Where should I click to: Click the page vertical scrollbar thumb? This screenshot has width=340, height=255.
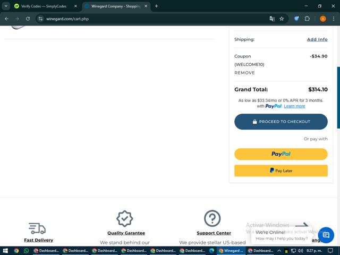(338, 98)
